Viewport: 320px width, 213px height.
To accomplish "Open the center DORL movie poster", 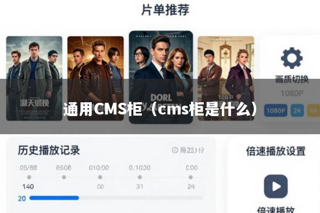I will [161, 77].
